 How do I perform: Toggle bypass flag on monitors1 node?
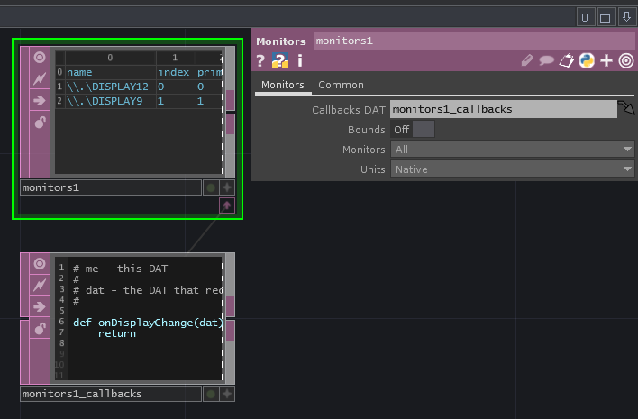[x=40, y=78]
